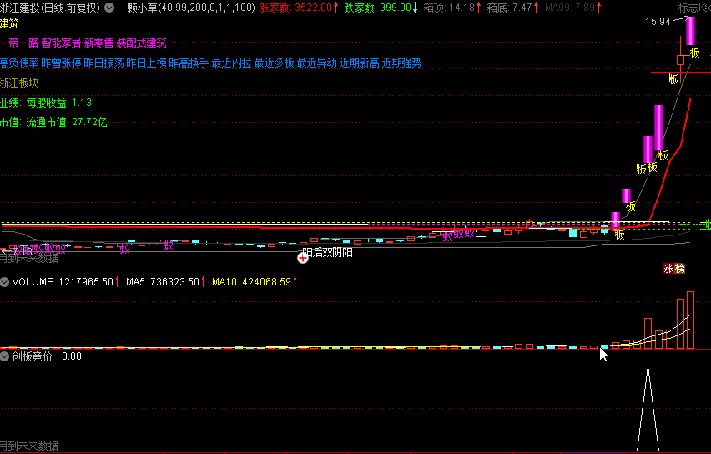This screenshot has height=454, width=711.
Task: Click the 浙江板块 region label
Action: coord(19,83)
